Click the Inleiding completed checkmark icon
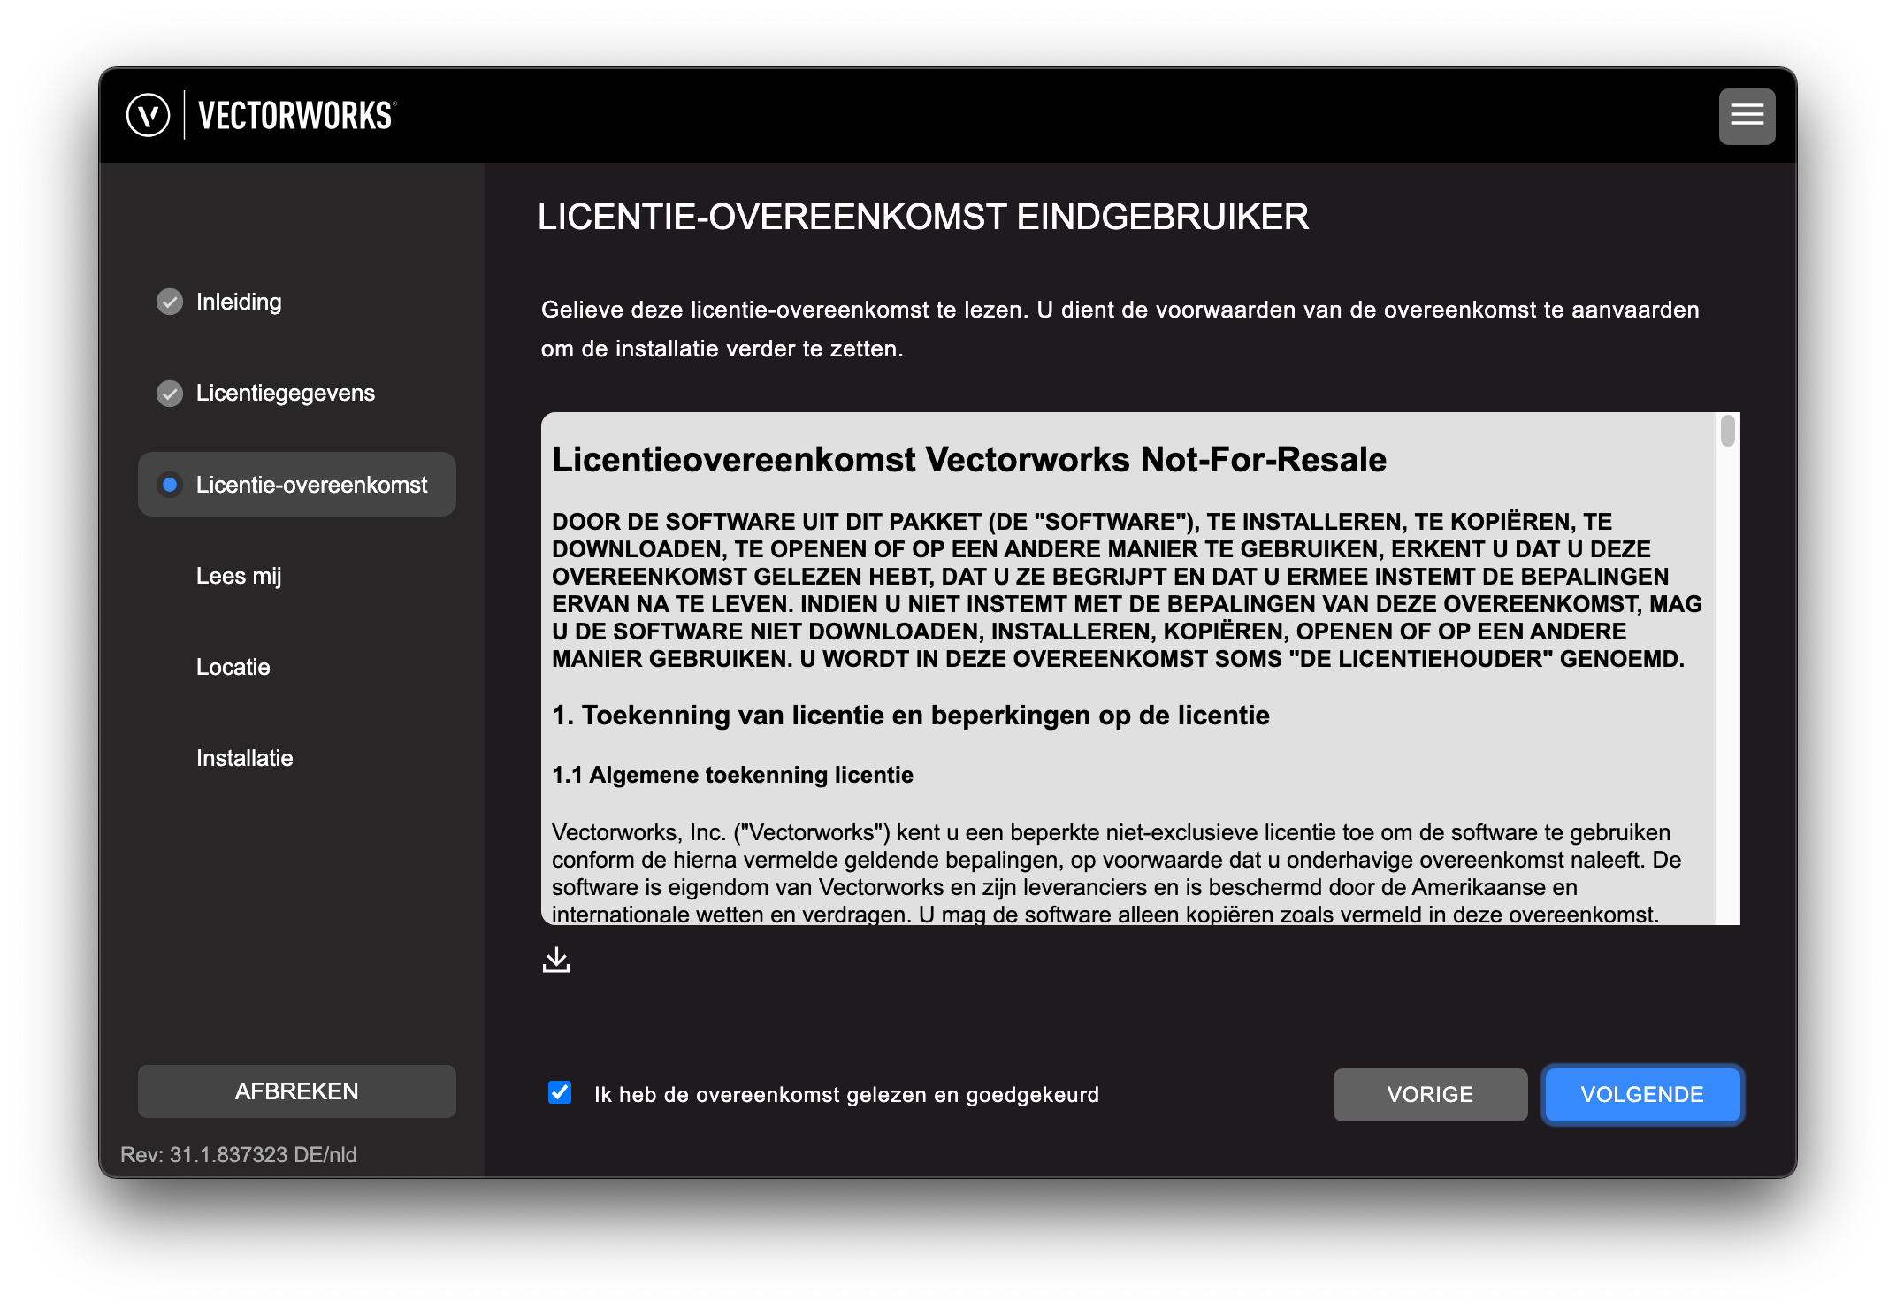This screenshot has height=1309, width=1896. [170, 302]
